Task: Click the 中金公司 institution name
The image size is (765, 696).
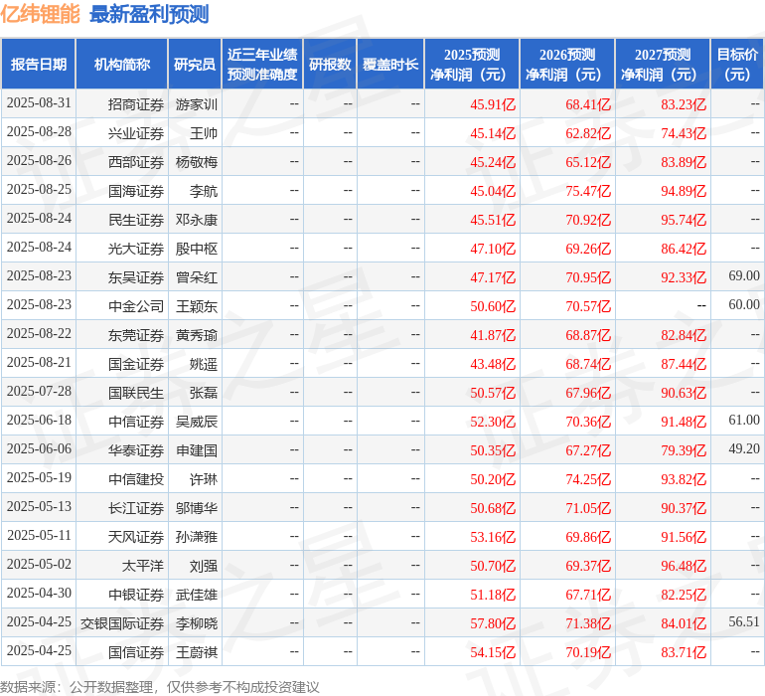Action: point(136,306)
